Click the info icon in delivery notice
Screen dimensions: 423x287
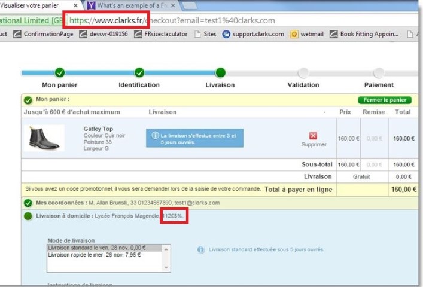click(x=155, y=135)
